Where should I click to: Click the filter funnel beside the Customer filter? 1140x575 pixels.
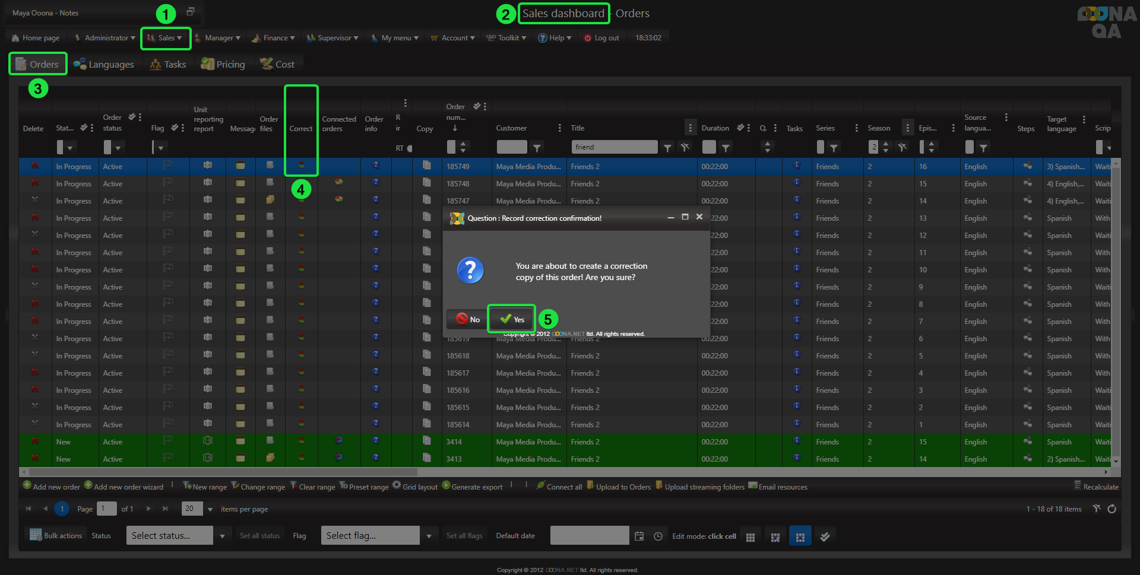(537, 147)
